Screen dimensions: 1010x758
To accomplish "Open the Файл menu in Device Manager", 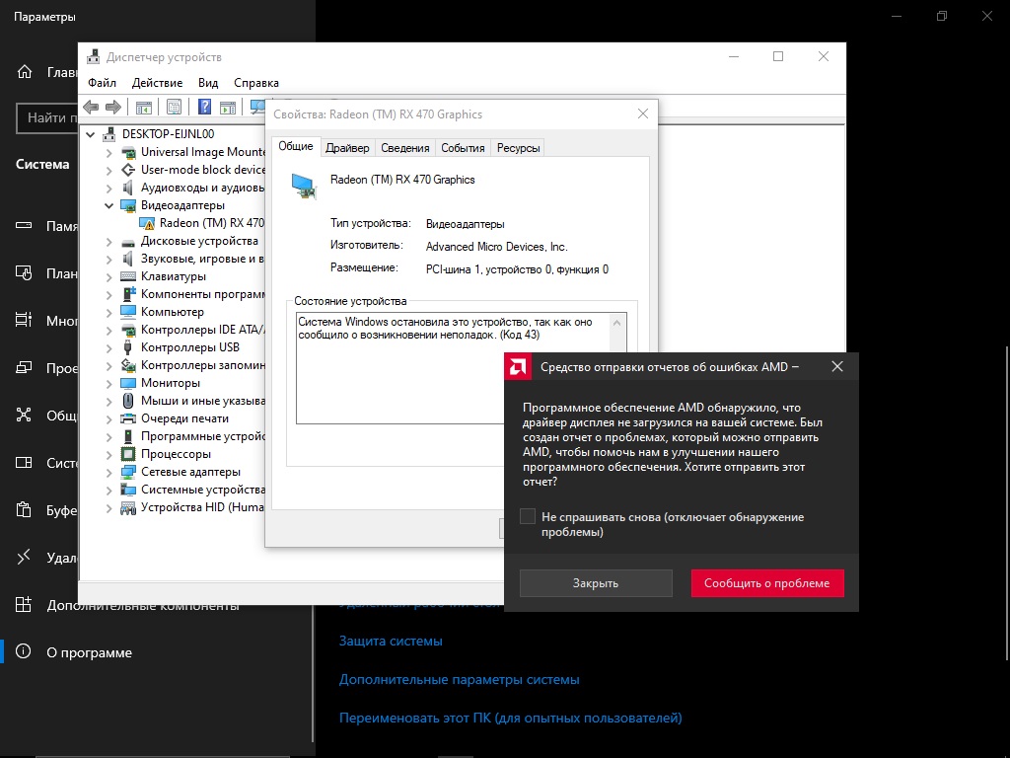I will click(102, 83).
